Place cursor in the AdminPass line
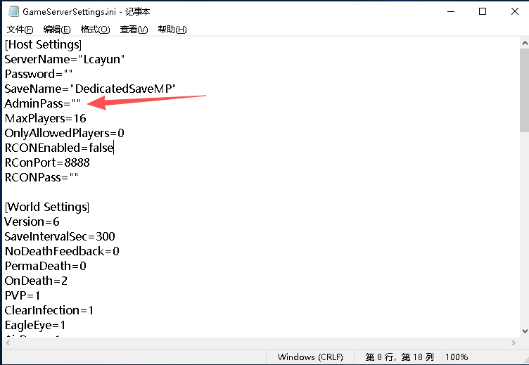Screen dimensions: 529x365 pyautogui.click(x=42, y=103)
